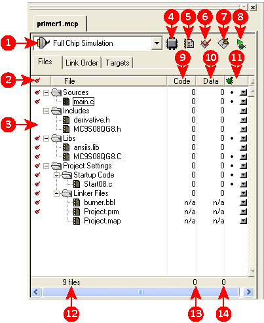The width and height of the screenshot is (264, 323).
Task: Open the Full Chip Simulation target dropdown
Action: tap(157, 43)
